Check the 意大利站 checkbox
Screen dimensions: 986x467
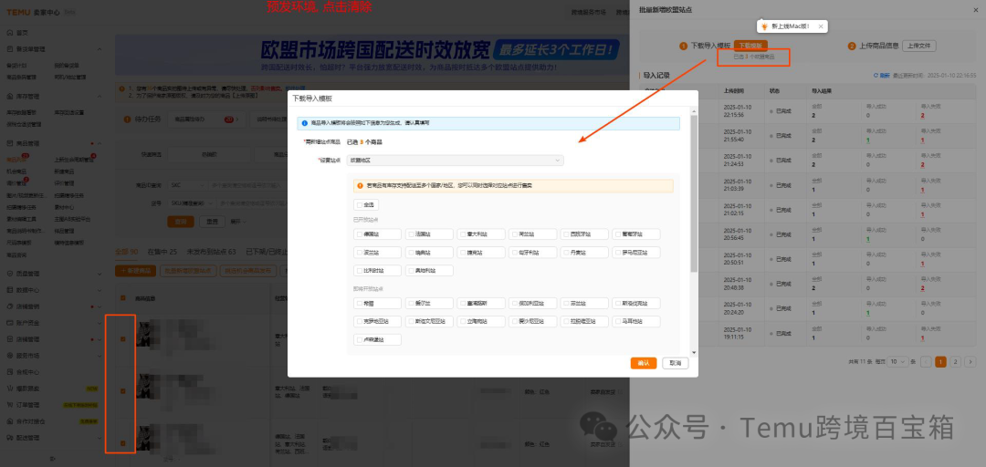tap(463, 233)
